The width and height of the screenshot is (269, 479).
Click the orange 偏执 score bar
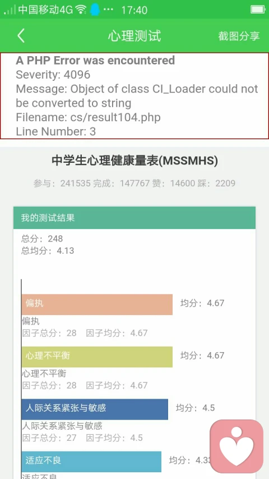click(x=97, y=304)
